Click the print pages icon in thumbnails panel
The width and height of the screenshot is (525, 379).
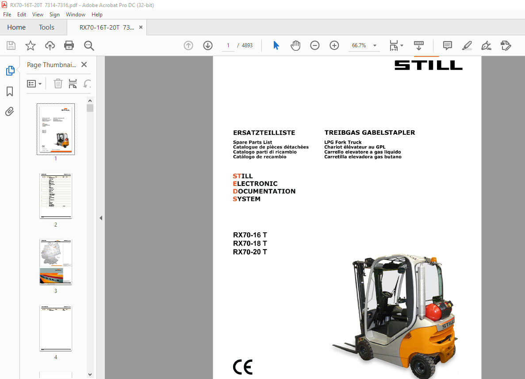tap(73, 83)
